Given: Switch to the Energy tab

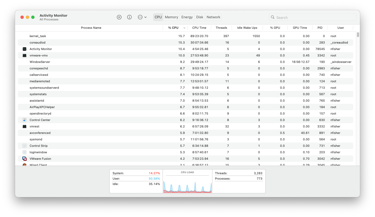Looking at the screenshot, I should [187, 17].
